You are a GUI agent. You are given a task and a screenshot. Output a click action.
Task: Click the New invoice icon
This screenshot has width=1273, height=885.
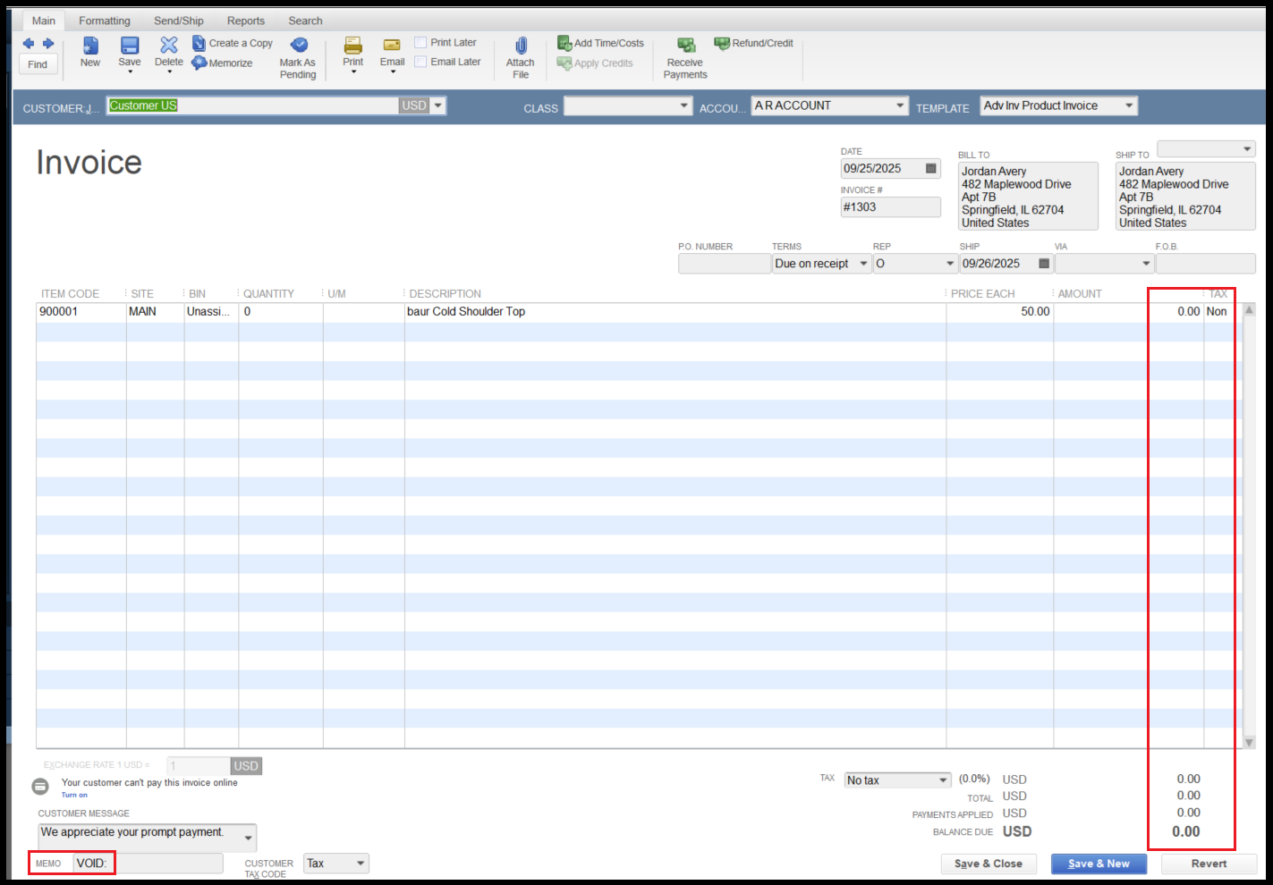[90, 46]
